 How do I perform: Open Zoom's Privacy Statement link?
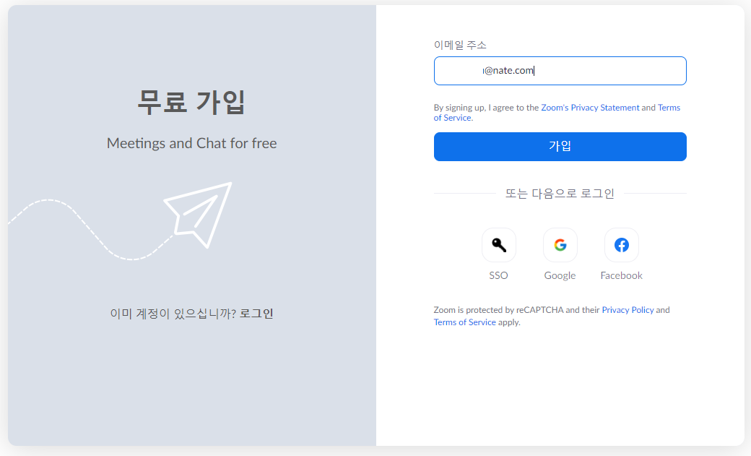590,108
